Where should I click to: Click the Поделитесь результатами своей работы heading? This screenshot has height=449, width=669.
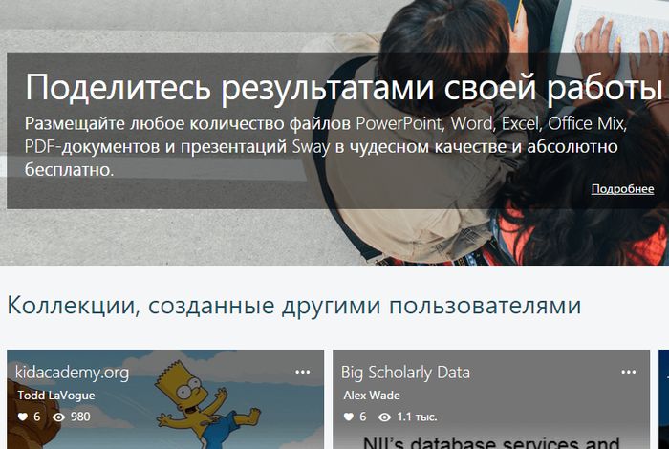point(343,88)
